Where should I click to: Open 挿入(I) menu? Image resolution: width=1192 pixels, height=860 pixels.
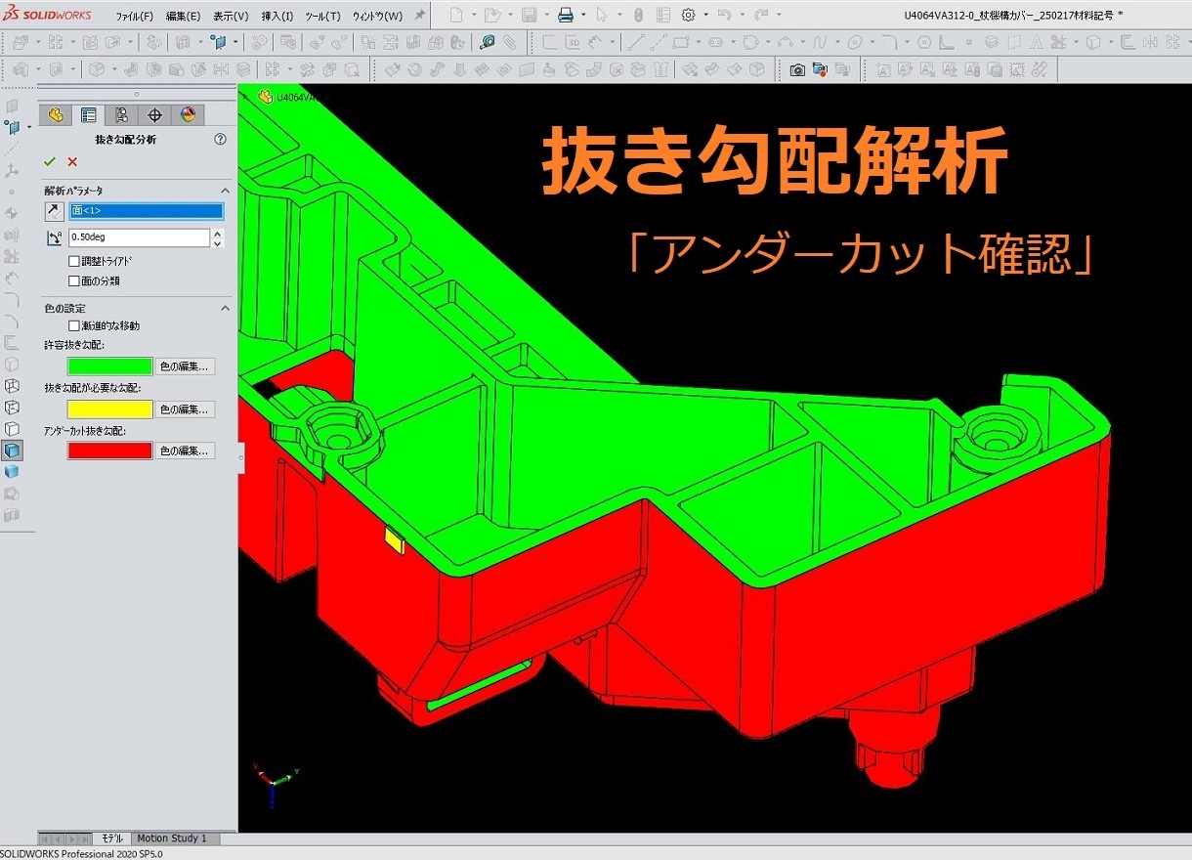click(277, 17)
